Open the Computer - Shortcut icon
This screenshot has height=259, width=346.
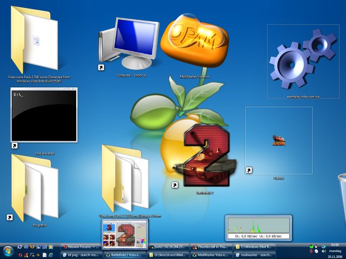point(129,44)
